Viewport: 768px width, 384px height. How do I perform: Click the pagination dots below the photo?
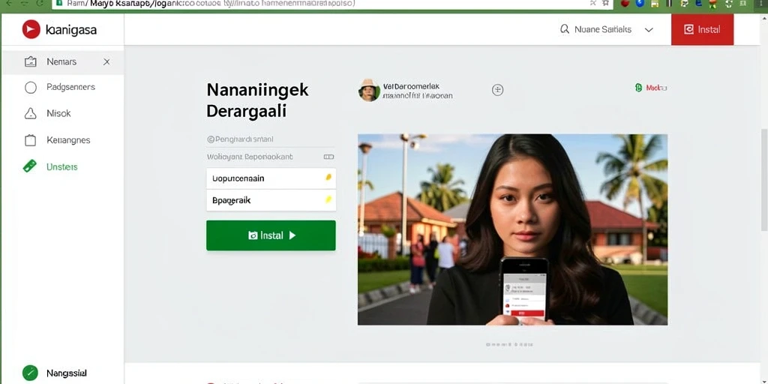pyautogui.click(x=509, y=345)
